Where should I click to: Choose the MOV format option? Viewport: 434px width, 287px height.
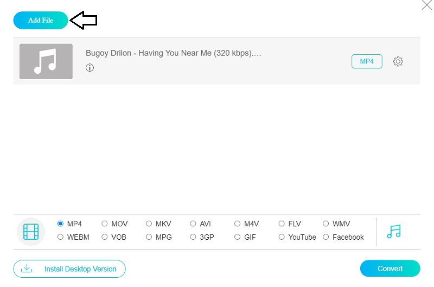(x=105, y=224)
